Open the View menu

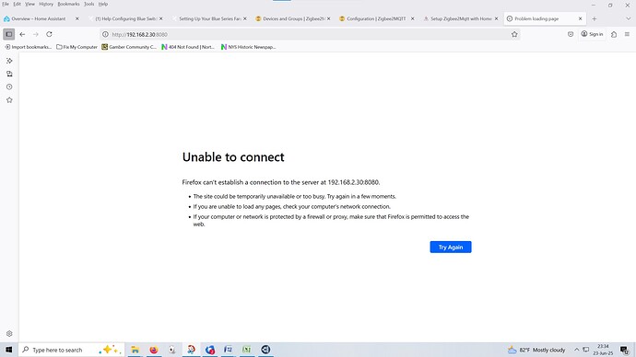[30, 4]
